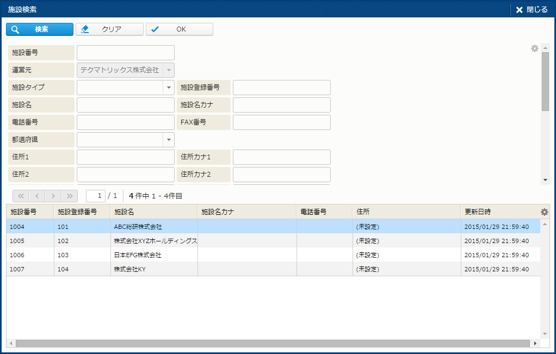Open the 運営元 dropdown arrow
556x354 pixels.
click(x=168, y=70)
